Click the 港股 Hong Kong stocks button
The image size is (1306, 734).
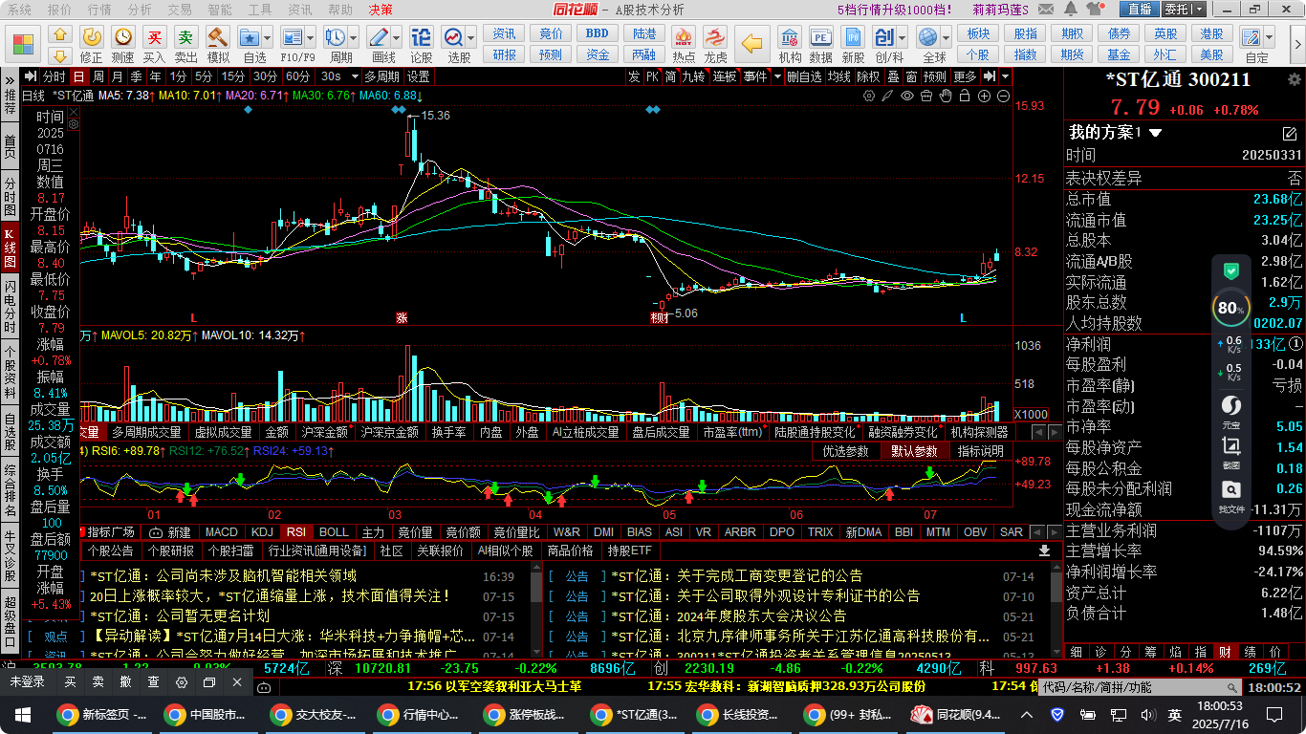coord(1212,33)
